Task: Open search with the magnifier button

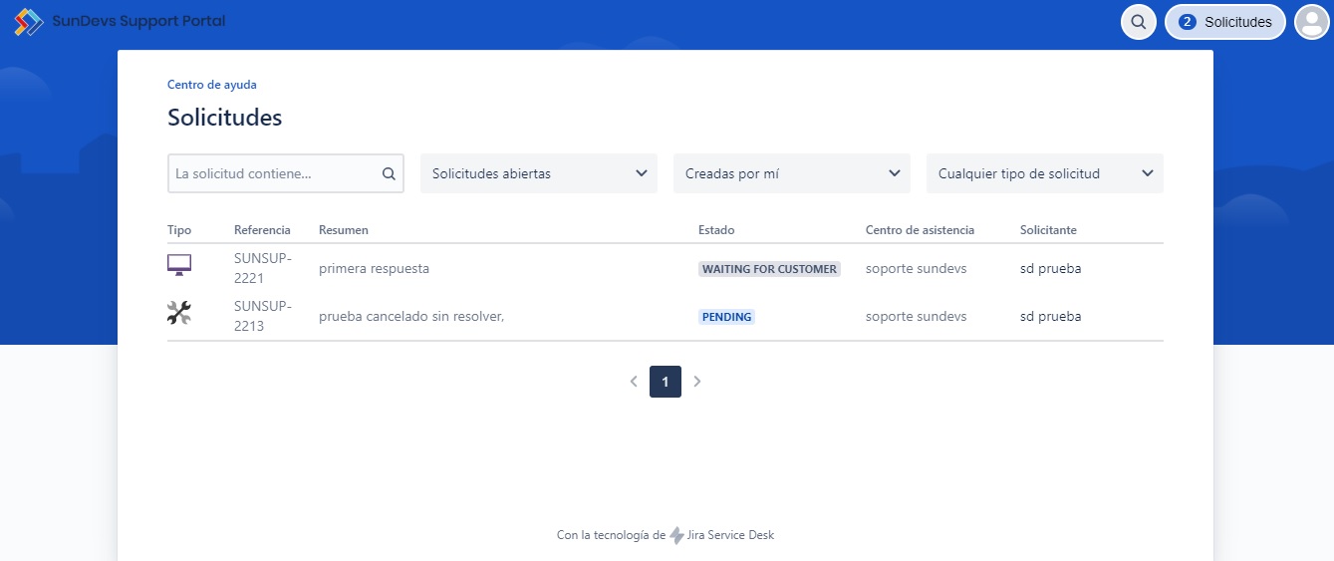Action: [1138, 22]
